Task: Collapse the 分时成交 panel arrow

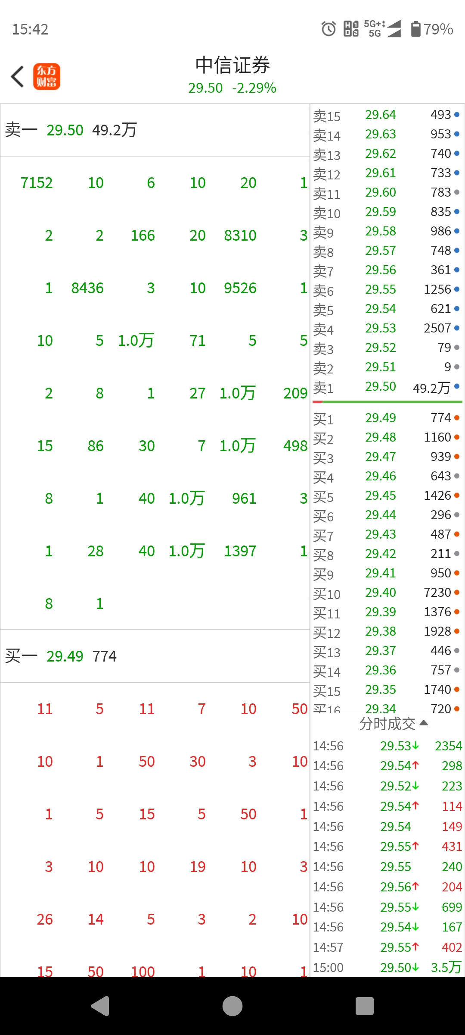Action: 424,723
